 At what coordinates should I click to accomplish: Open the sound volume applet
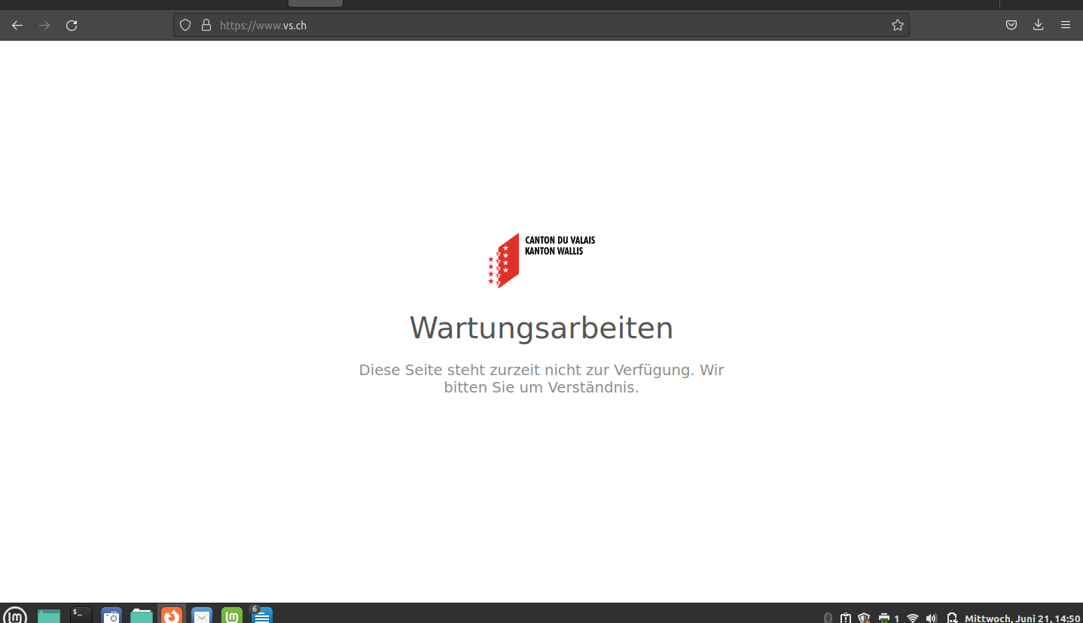(x=932, y=618)
